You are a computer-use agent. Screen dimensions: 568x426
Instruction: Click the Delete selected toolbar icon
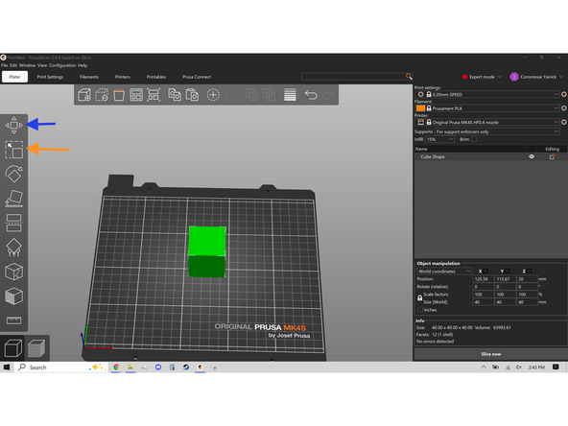pyautogui.click(x=102, y=95)
